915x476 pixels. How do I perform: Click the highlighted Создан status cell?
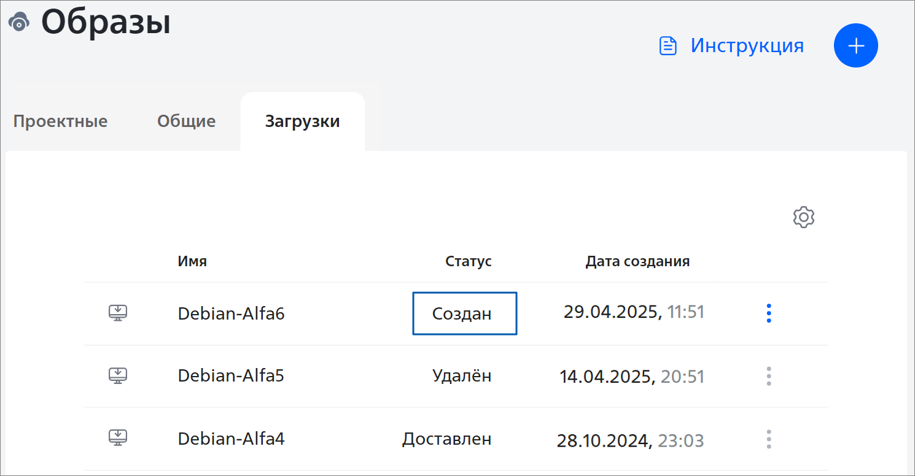tap(465, 313)
